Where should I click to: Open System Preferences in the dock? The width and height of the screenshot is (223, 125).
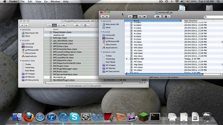click(86, 117)
